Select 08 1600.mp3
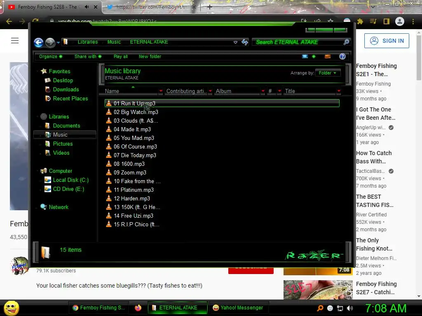 [129, 164]
